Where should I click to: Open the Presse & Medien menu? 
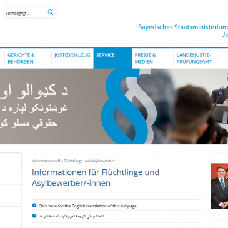[145, 58]
